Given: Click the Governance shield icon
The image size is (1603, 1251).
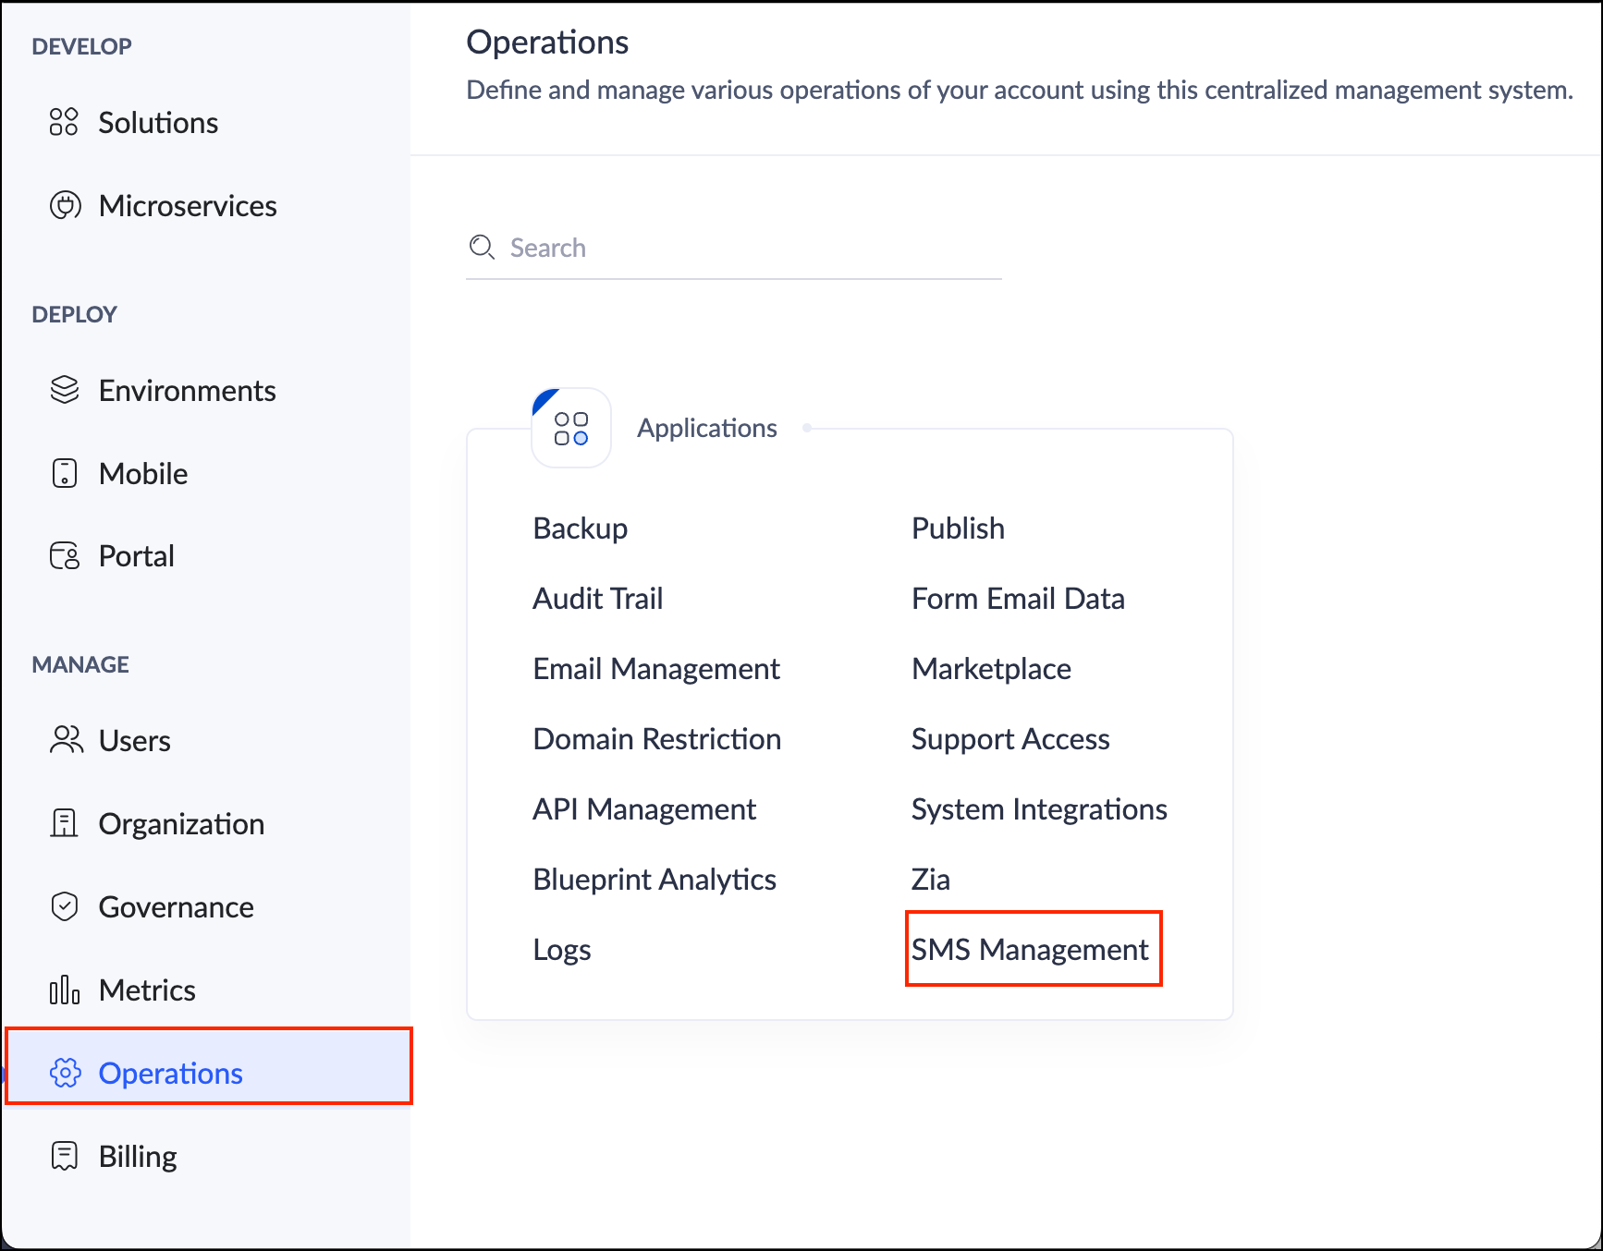Looking at the screenshot, I should 65,906.
